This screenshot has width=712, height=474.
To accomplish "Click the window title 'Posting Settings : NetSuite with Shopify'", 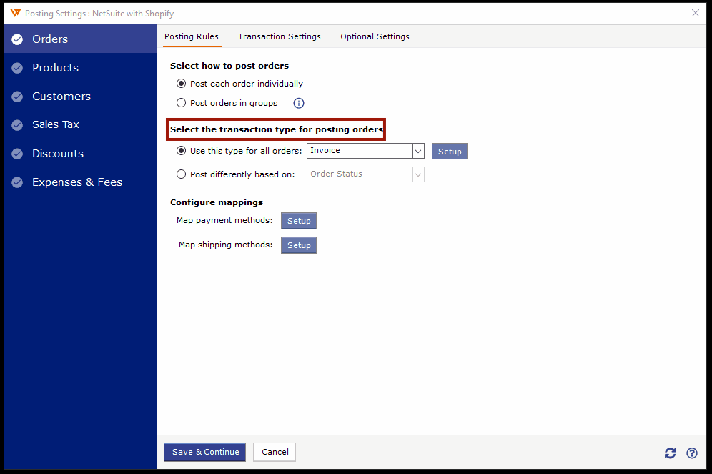I will [x=99, y=14].
